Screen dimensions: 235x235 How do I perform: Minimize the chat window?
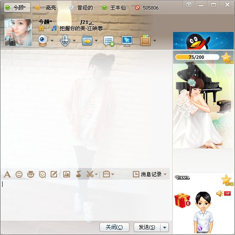(x=201, y=6)
